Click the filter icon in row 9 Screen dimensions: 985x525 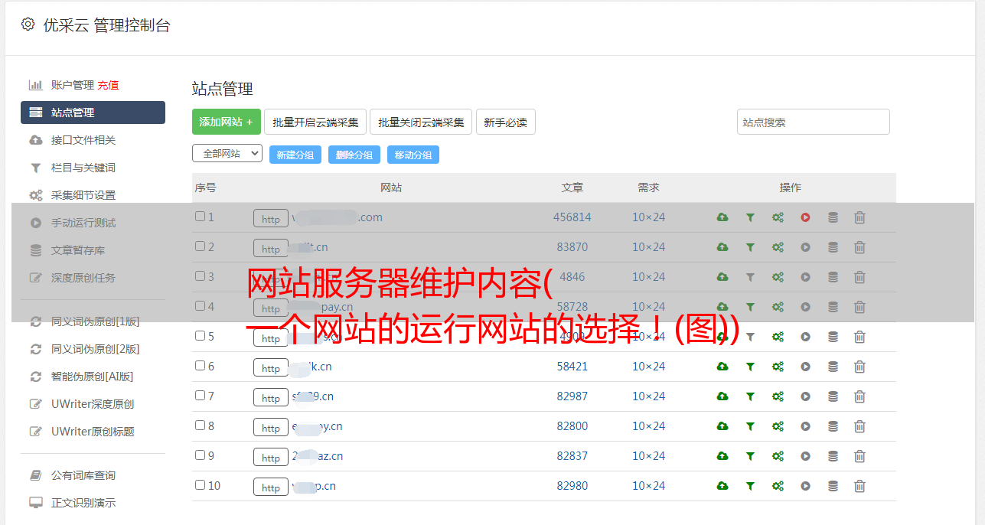(x=750, y=456)
